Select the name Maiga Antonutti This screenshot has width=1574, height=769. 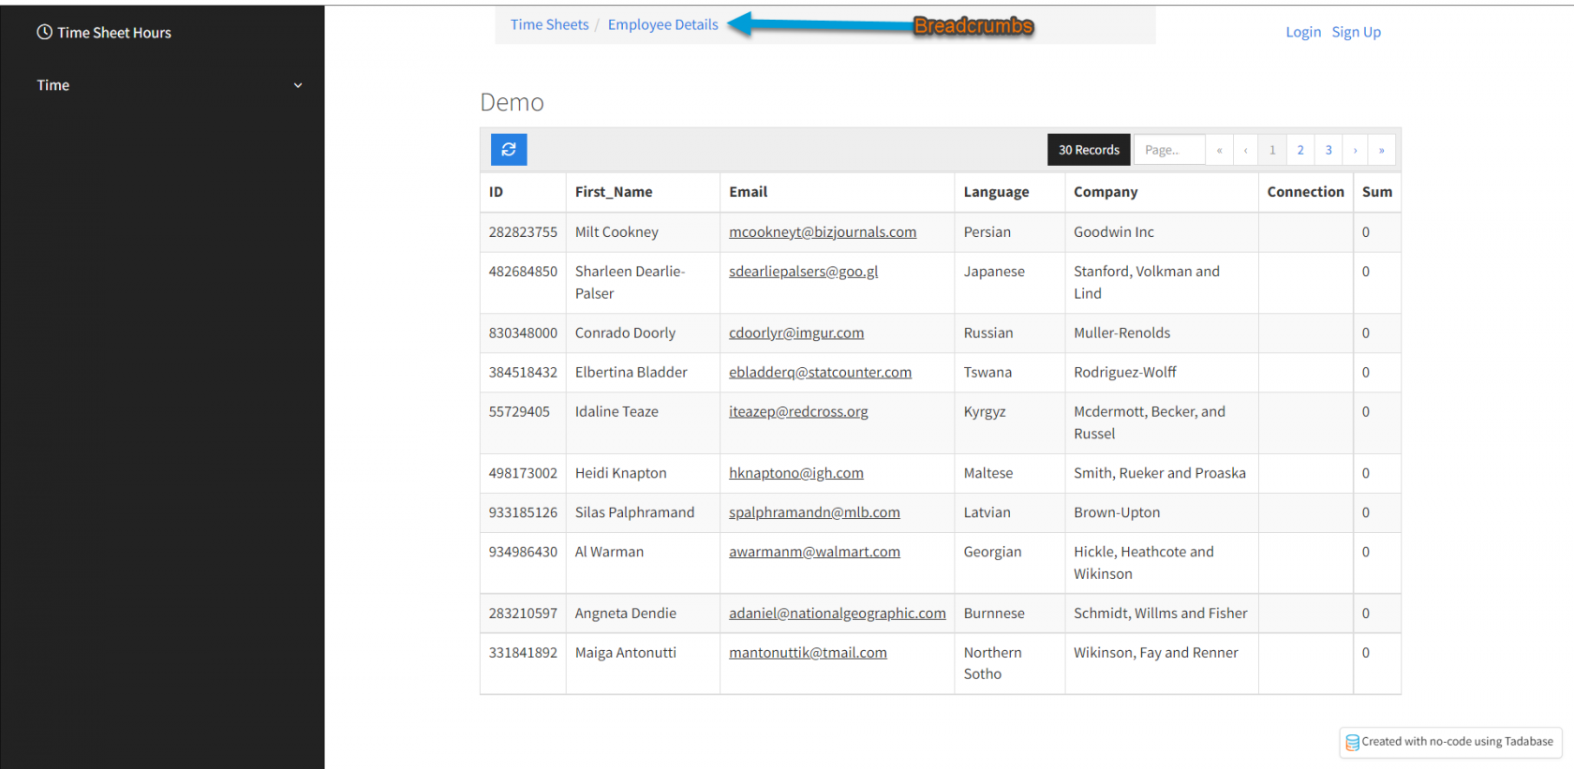point(625,653)
